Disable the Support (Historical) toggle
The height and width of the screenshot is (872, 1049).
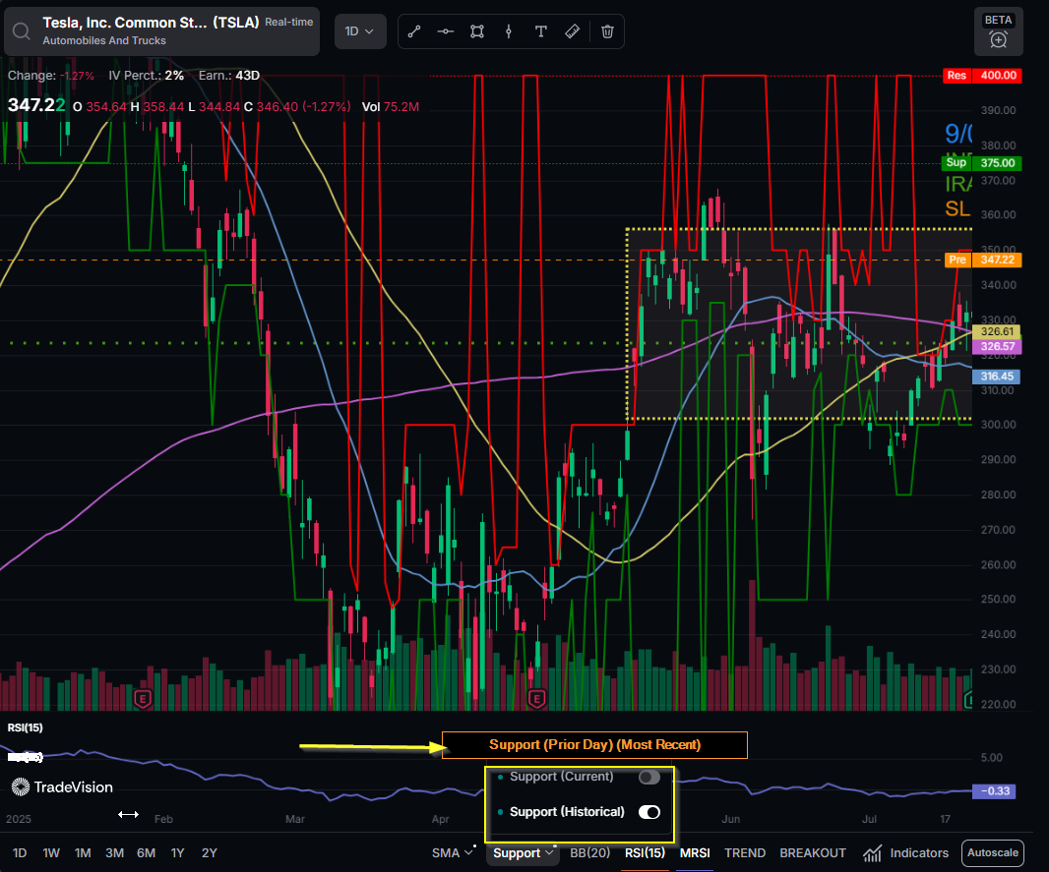pyautogui.click(x=648, y=812)
